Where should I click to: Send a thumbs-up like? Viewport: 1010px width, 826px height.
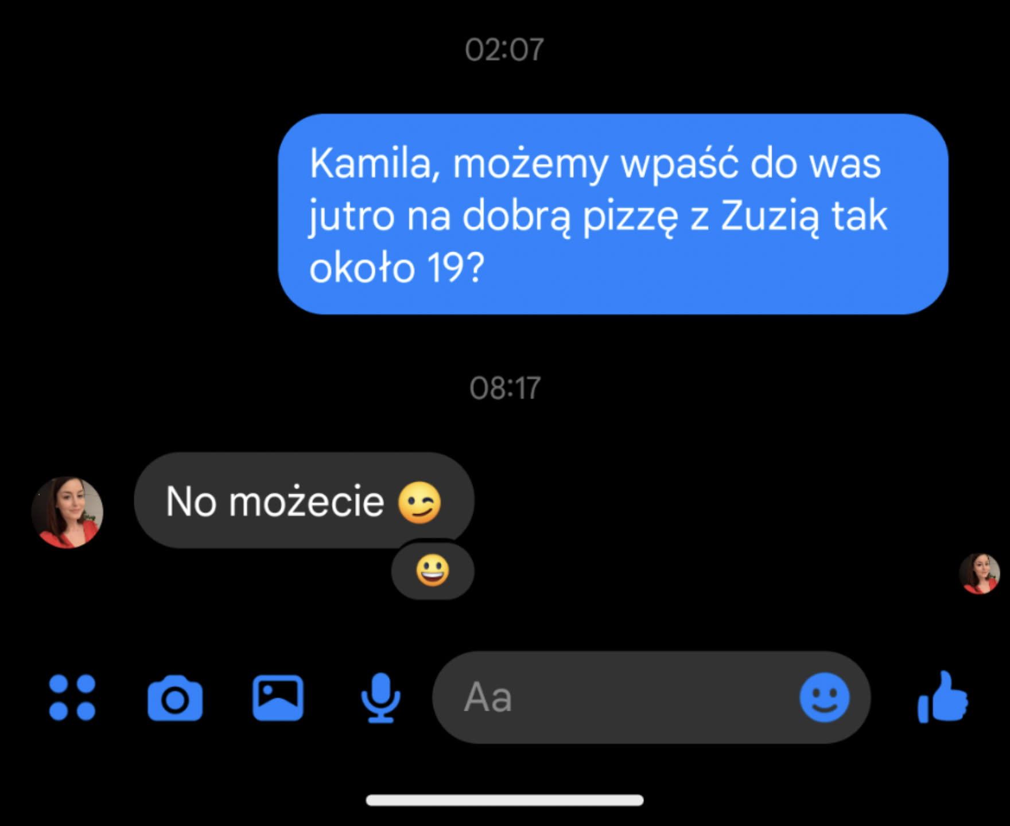943,697
